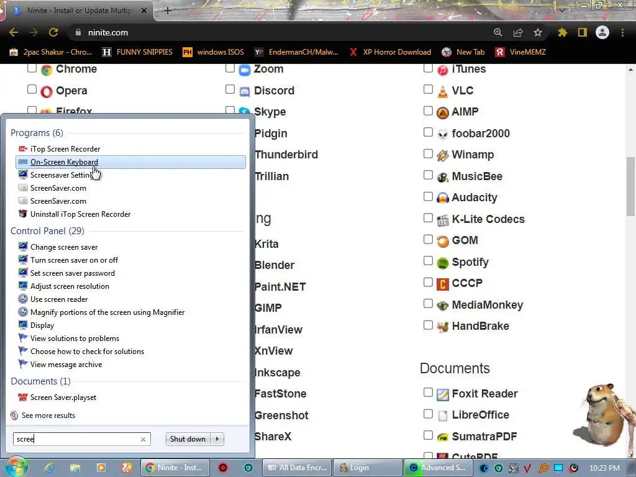Click the HandBrake icon
The width and height of the screenshot is (636, 477).
pyautogui.click(x=442, y=327)
